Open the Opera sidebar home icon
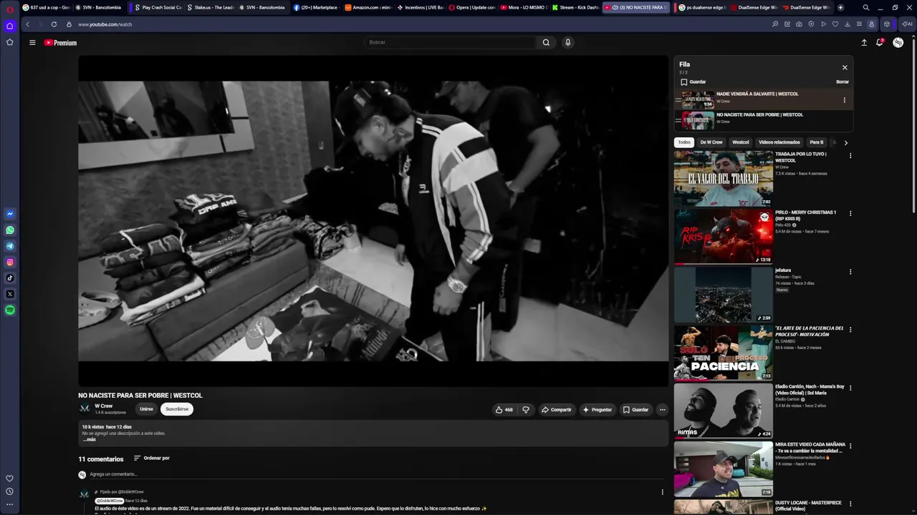This screenshot has height=515, width=917. tap(9, 26)
